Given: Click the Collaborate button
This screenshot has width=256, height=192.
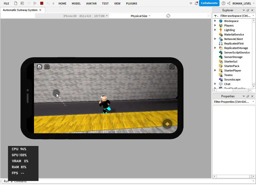Looking at the screenshot, I should (x=209, y=3).
